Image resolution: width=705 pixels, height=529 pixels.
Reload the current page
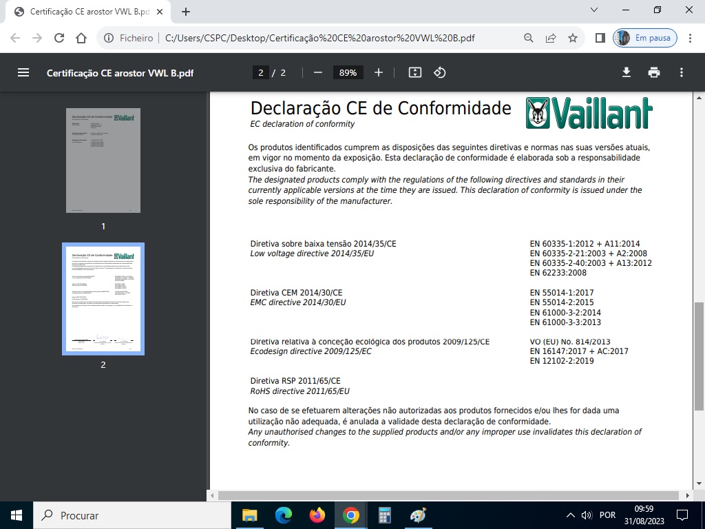click(x=59, y=39)
